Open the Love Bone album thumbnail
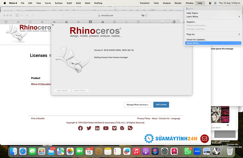The height and width of the screenshot is (158, 243). pyautogui.click(x=220, y=115)
